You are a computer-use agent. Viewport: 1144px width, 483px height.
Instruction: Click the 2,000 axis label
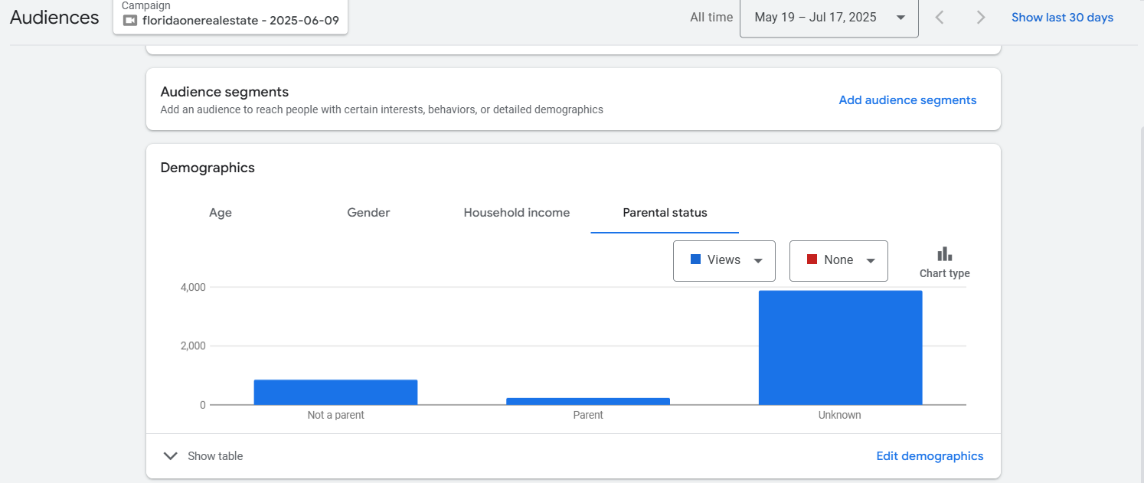pos(192,346)
